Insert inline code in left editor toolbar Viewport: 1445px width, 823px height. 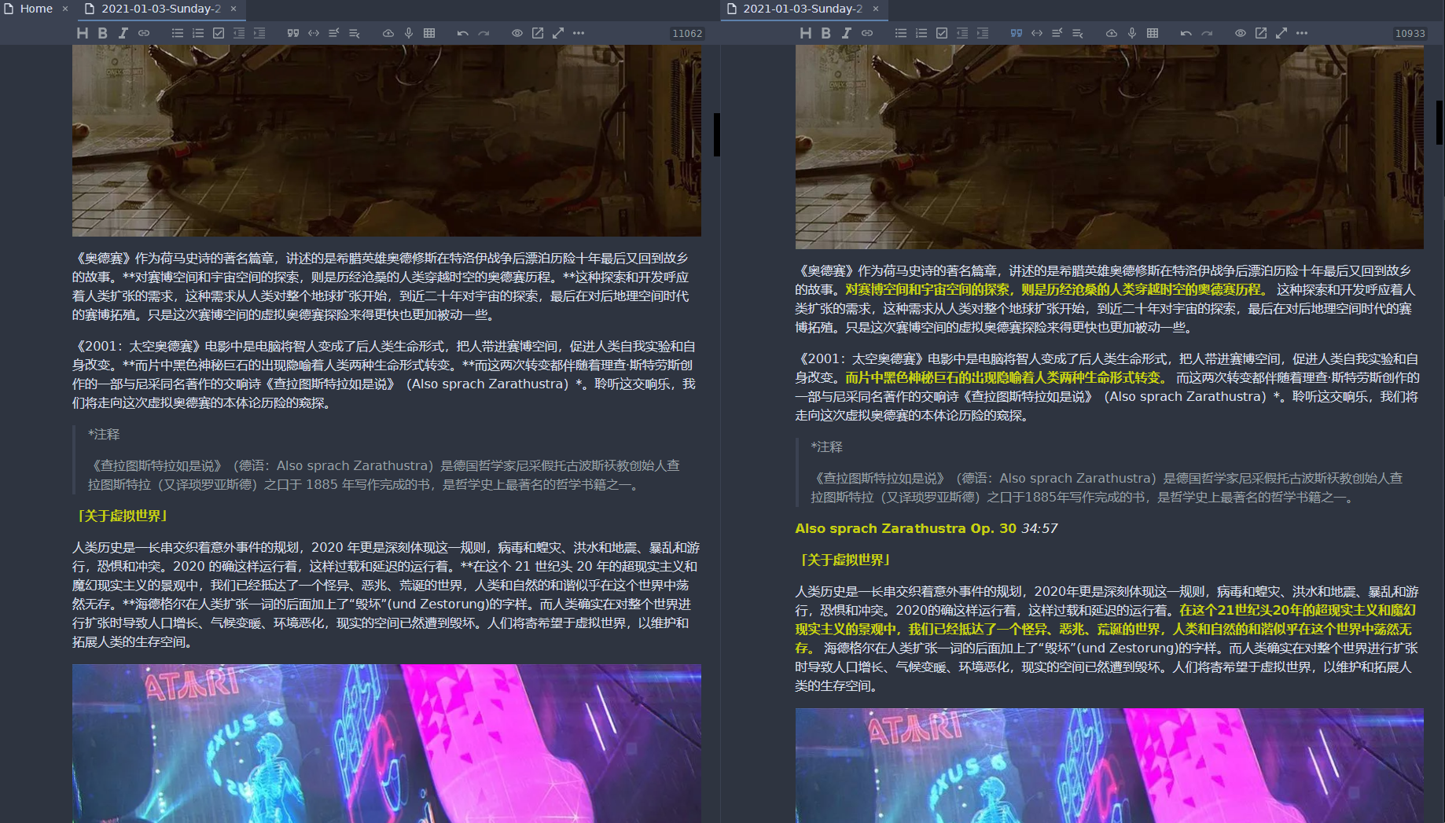pyautogui.click(x=314, y=33)
